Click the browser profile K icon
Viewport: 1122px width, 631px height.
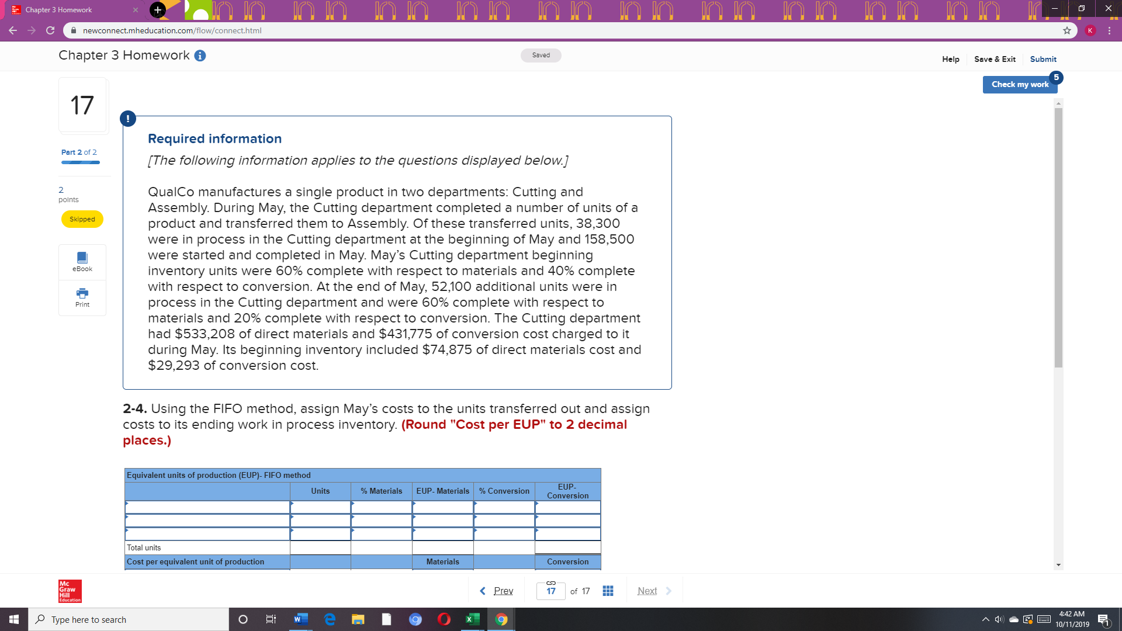[x=1091, y=30]
